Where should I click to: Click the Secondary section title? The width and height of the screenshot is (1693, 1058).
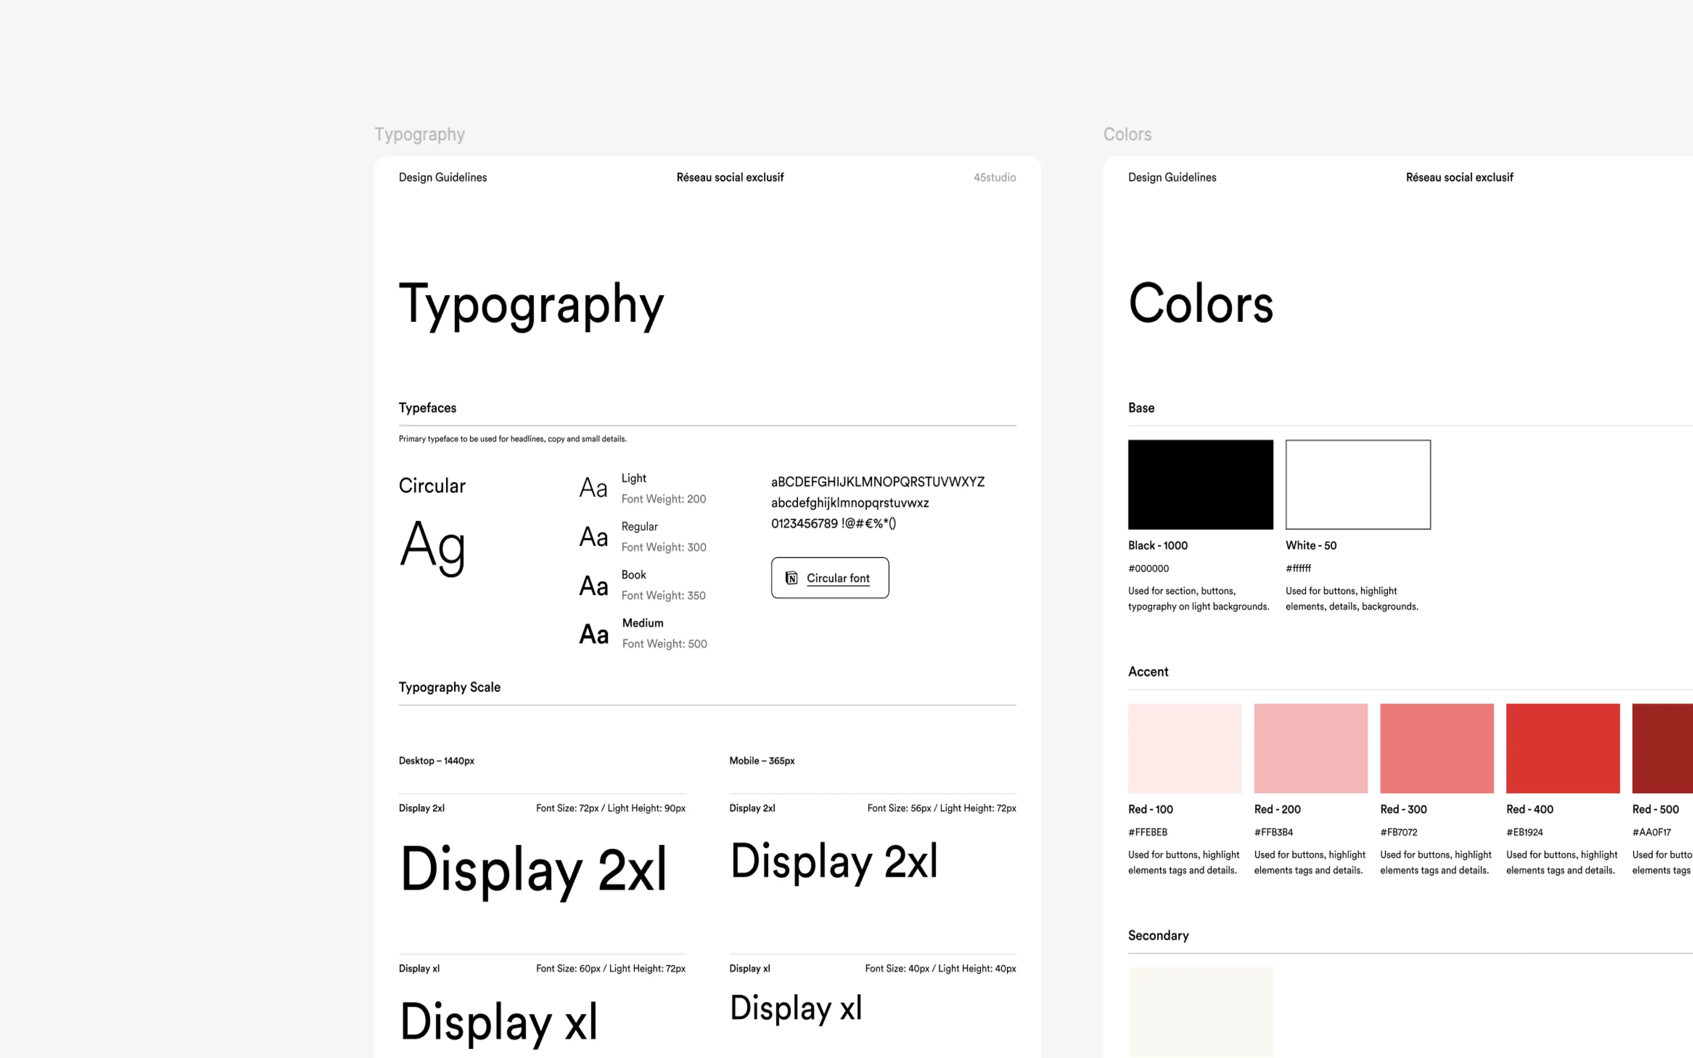pos(1158,935)
